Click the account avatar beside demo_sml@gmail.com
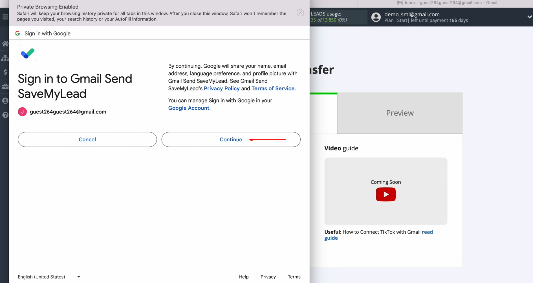This screenshot has height=283, width=533. [x=376, y=17]
